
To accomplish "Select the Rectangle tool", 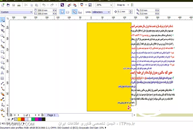I will [x=2, y=52].
